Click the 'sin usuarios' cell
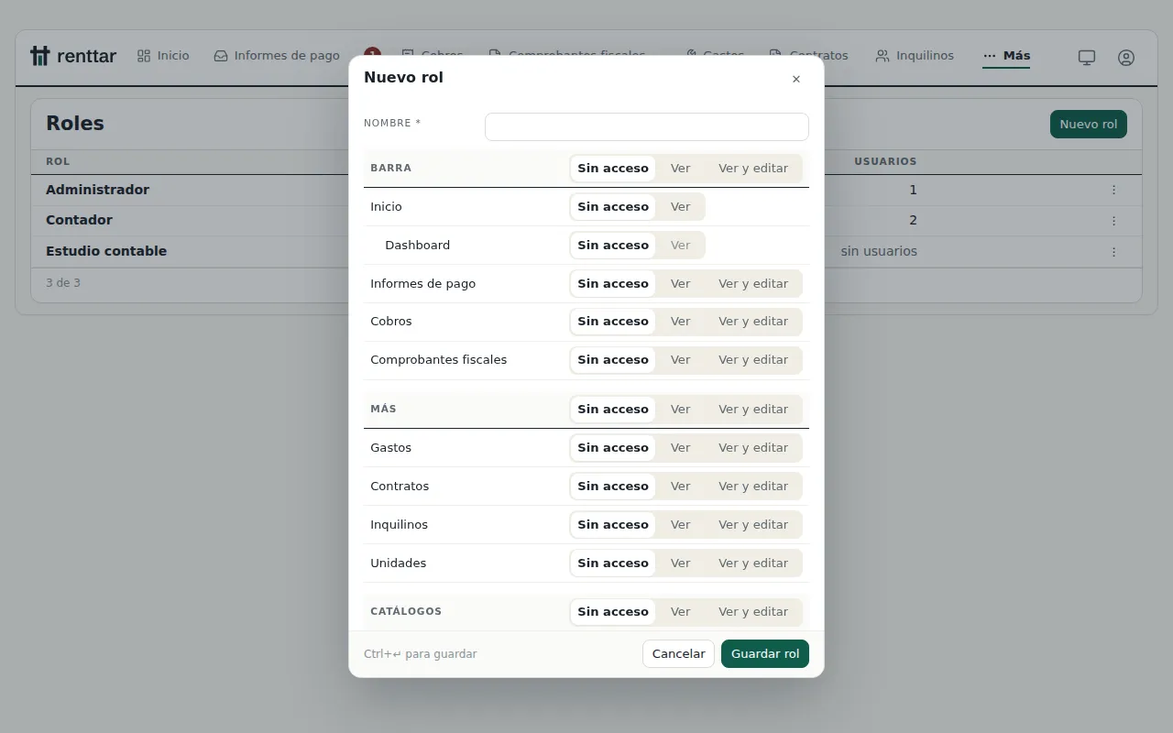 [x=879, y=251]
